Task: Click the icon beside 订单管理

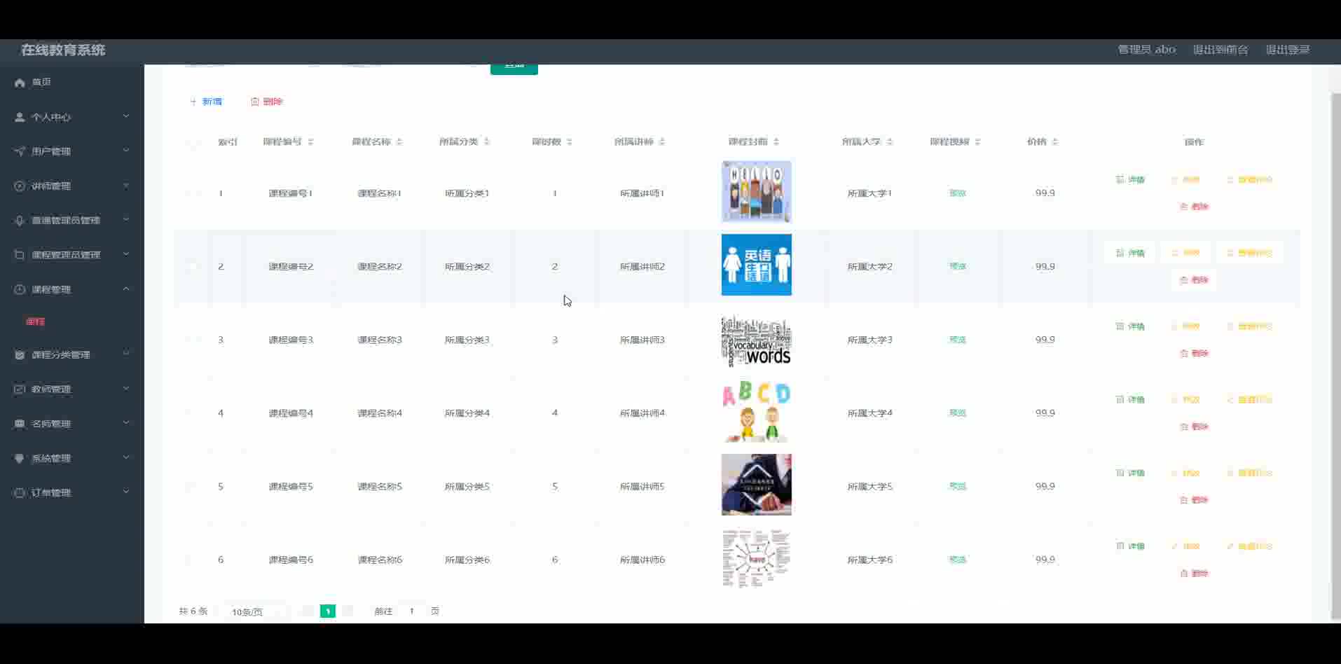Action: coord(20,493)
